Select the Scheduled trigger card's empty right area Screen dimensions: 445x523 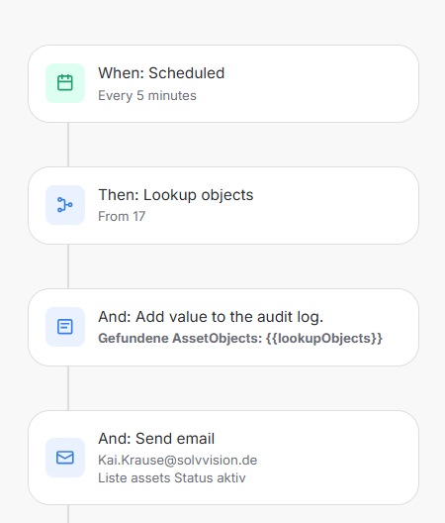(x=319, y=84)
